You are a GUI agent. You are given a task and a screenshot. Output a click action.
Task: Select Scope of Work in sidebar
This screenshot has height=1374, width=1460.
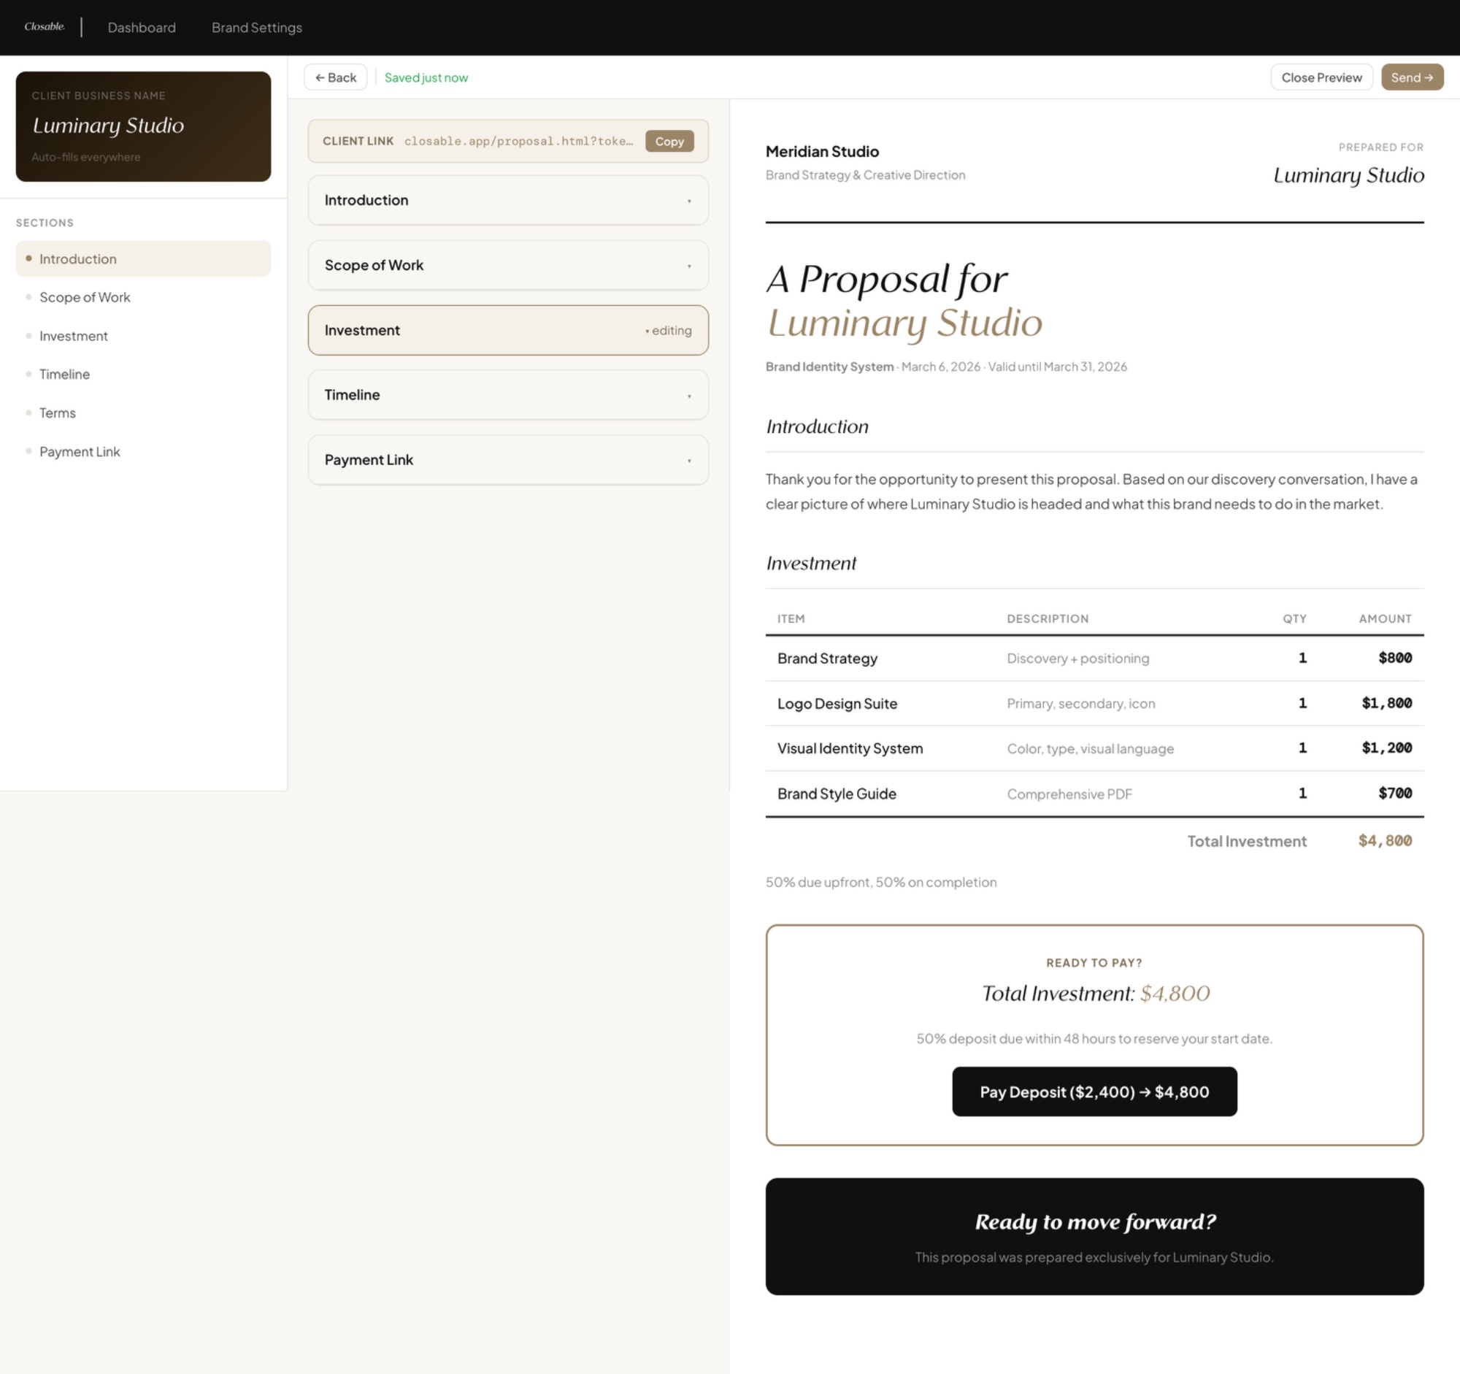point(85,297)
